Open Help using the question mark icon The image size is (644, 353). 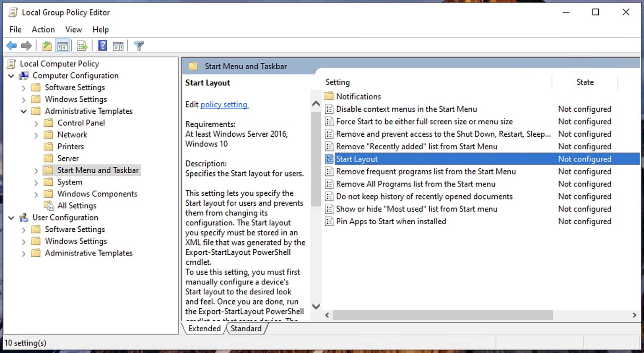click(x=102, y=45)
